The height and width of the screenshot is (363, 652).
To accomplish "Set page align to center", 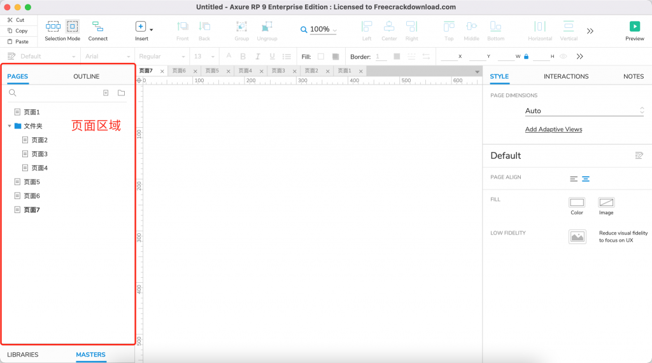I will pos(586,179).
